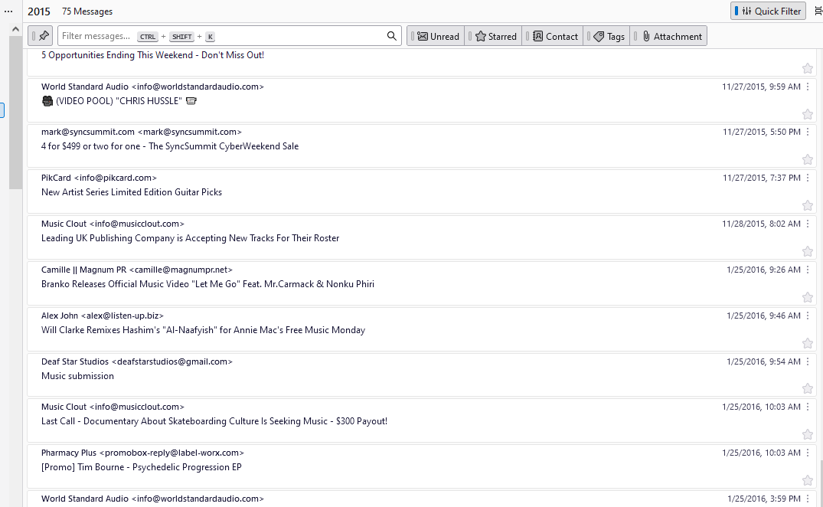Toggle the Unread filter
The height and width of the screenshot is (507, 823).
[x=436, y=36]
